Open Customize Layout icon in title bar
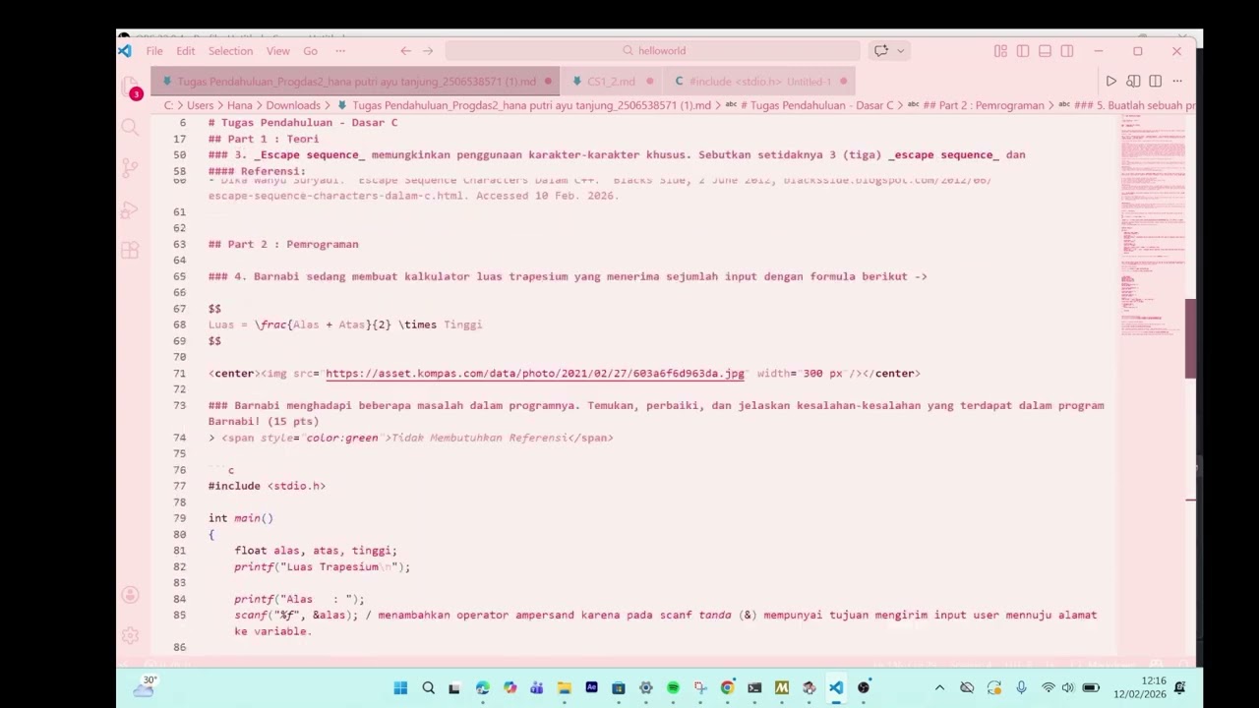 (x=1000, y=51)
